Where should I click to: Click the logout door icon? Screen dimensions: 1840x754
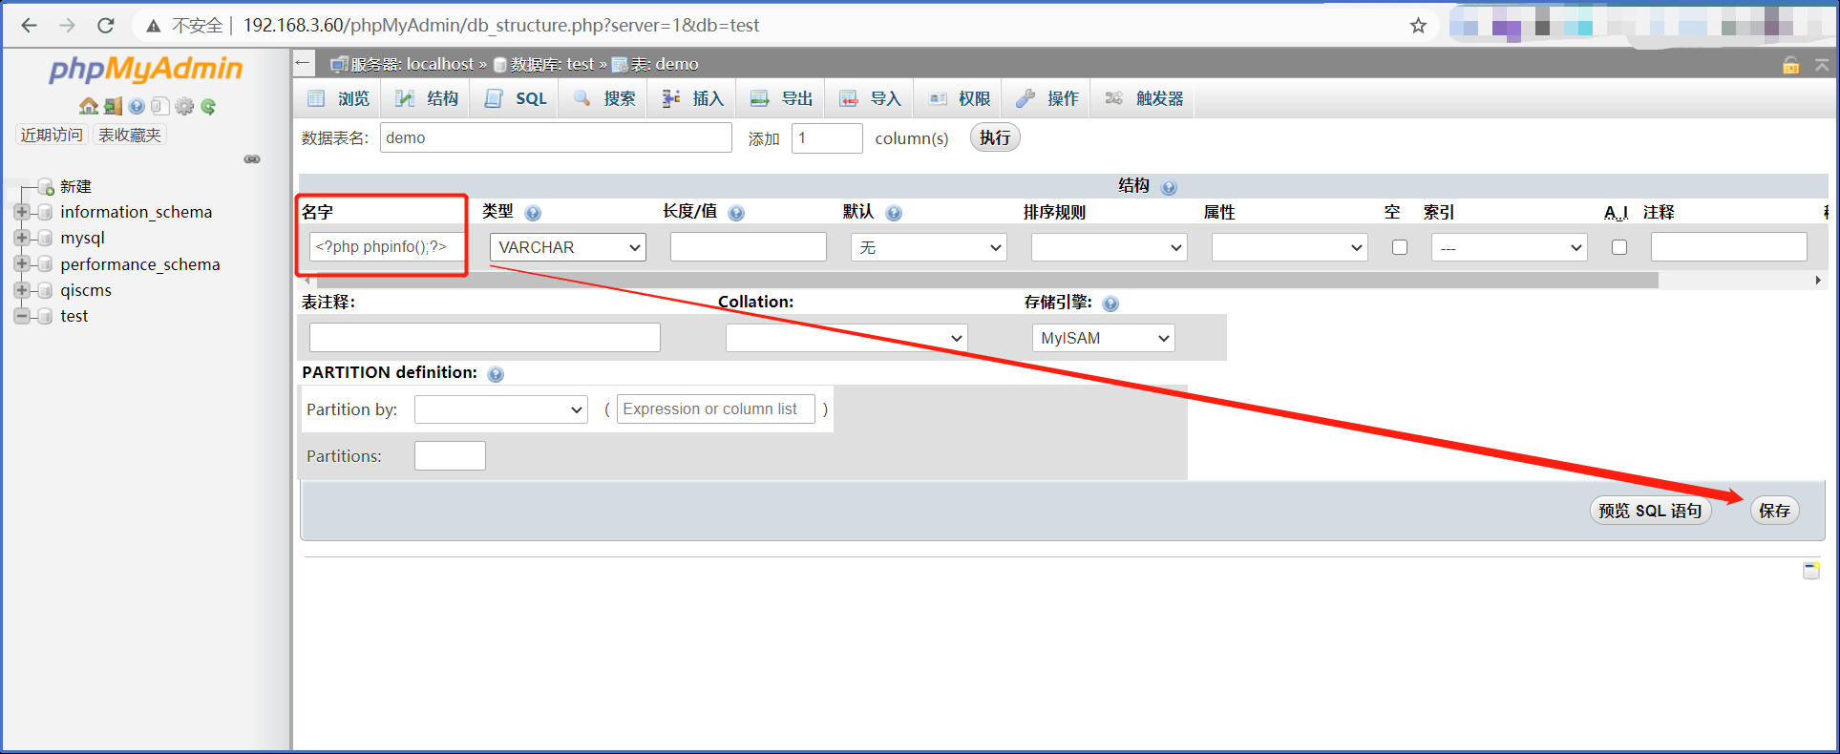tap(113, 106)
